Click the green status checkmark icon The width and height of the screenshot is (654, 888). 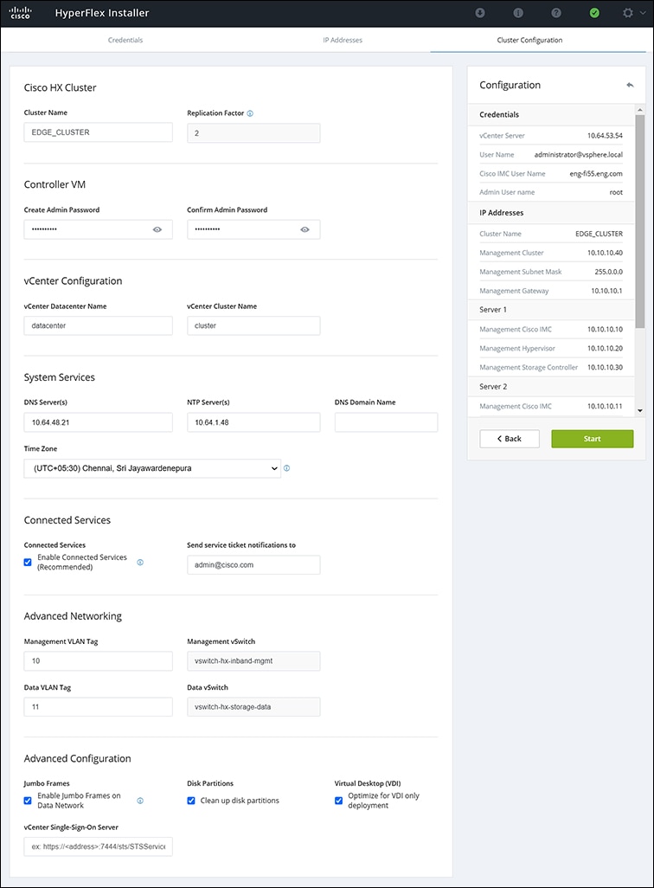(x=594, y=12)
